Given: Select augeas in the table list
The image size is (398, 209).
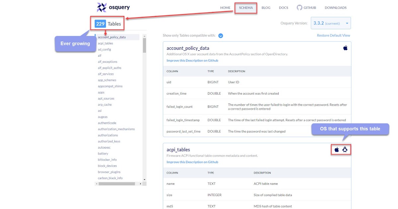Looking at the screenshot, I should coord(103,117).
